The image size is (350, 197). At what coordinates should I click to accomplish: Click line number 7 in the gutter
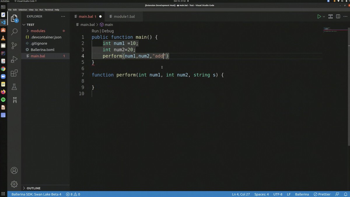coord(83,75)
